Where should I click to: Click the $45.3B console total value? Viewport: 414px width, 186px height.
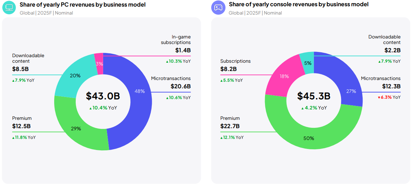pyautogui.click(x=314, y=96)
